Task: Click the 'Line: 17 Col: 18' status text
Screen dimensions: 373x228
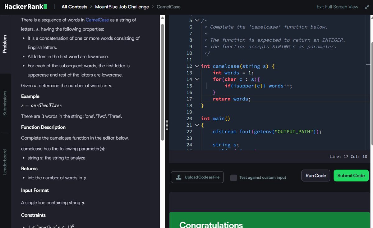Action: pyautogui.click(x=348, y=157)
